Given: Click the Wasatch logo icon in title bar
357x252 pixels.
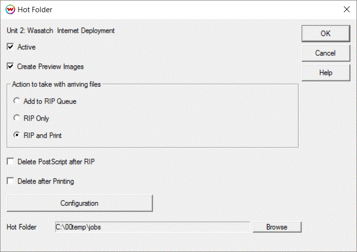Looking at the screenshot, I should pyautogui.click(x=10, y=10).
